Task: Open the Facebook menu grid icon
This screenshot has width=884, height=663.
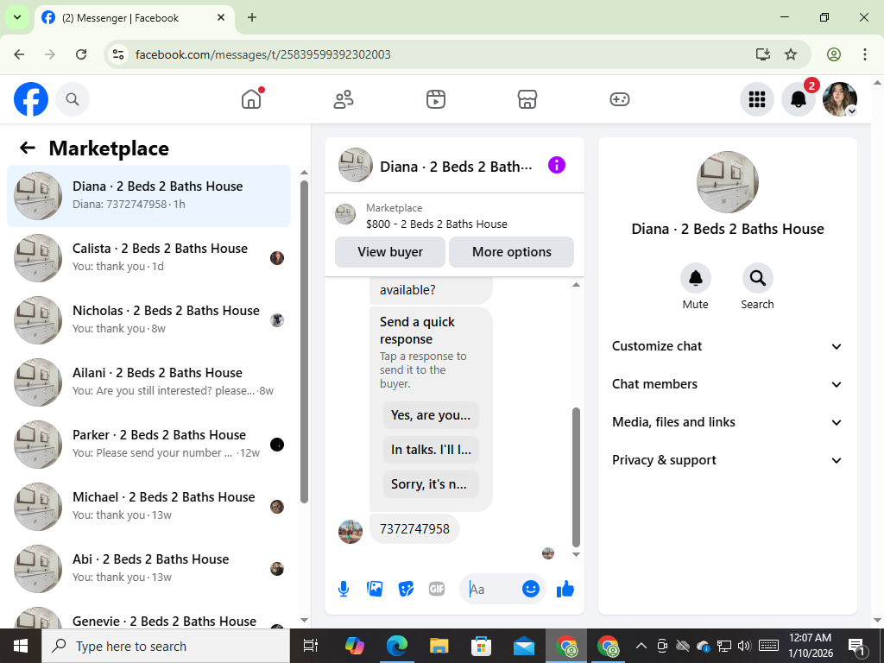Action: [756, 99]
